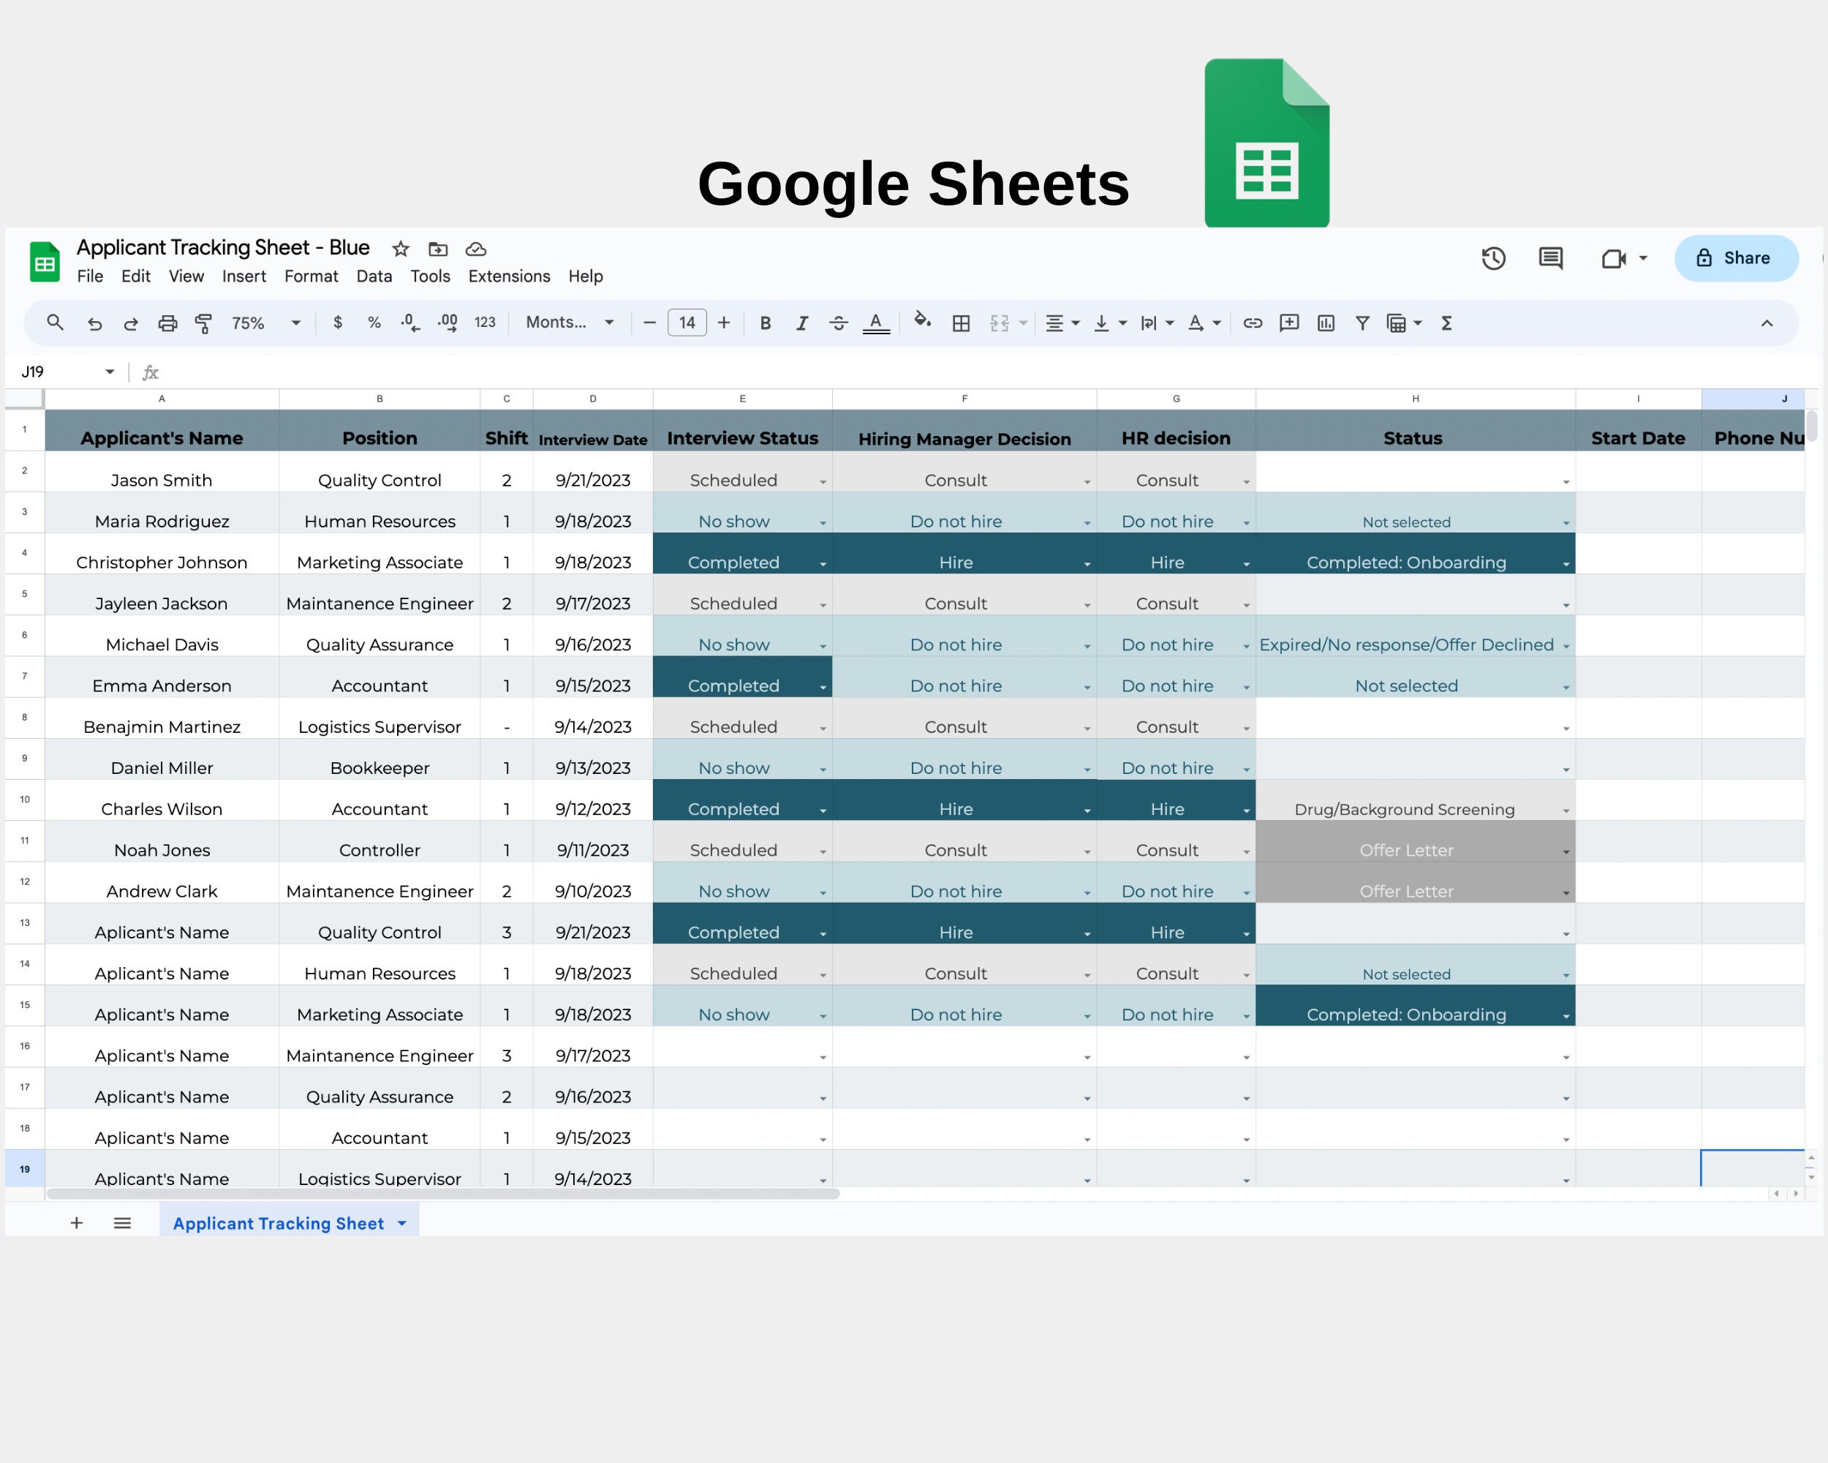
Task: Open the Montserrat font dropdown
Action: pyautogui.click(x=570, y=323)
